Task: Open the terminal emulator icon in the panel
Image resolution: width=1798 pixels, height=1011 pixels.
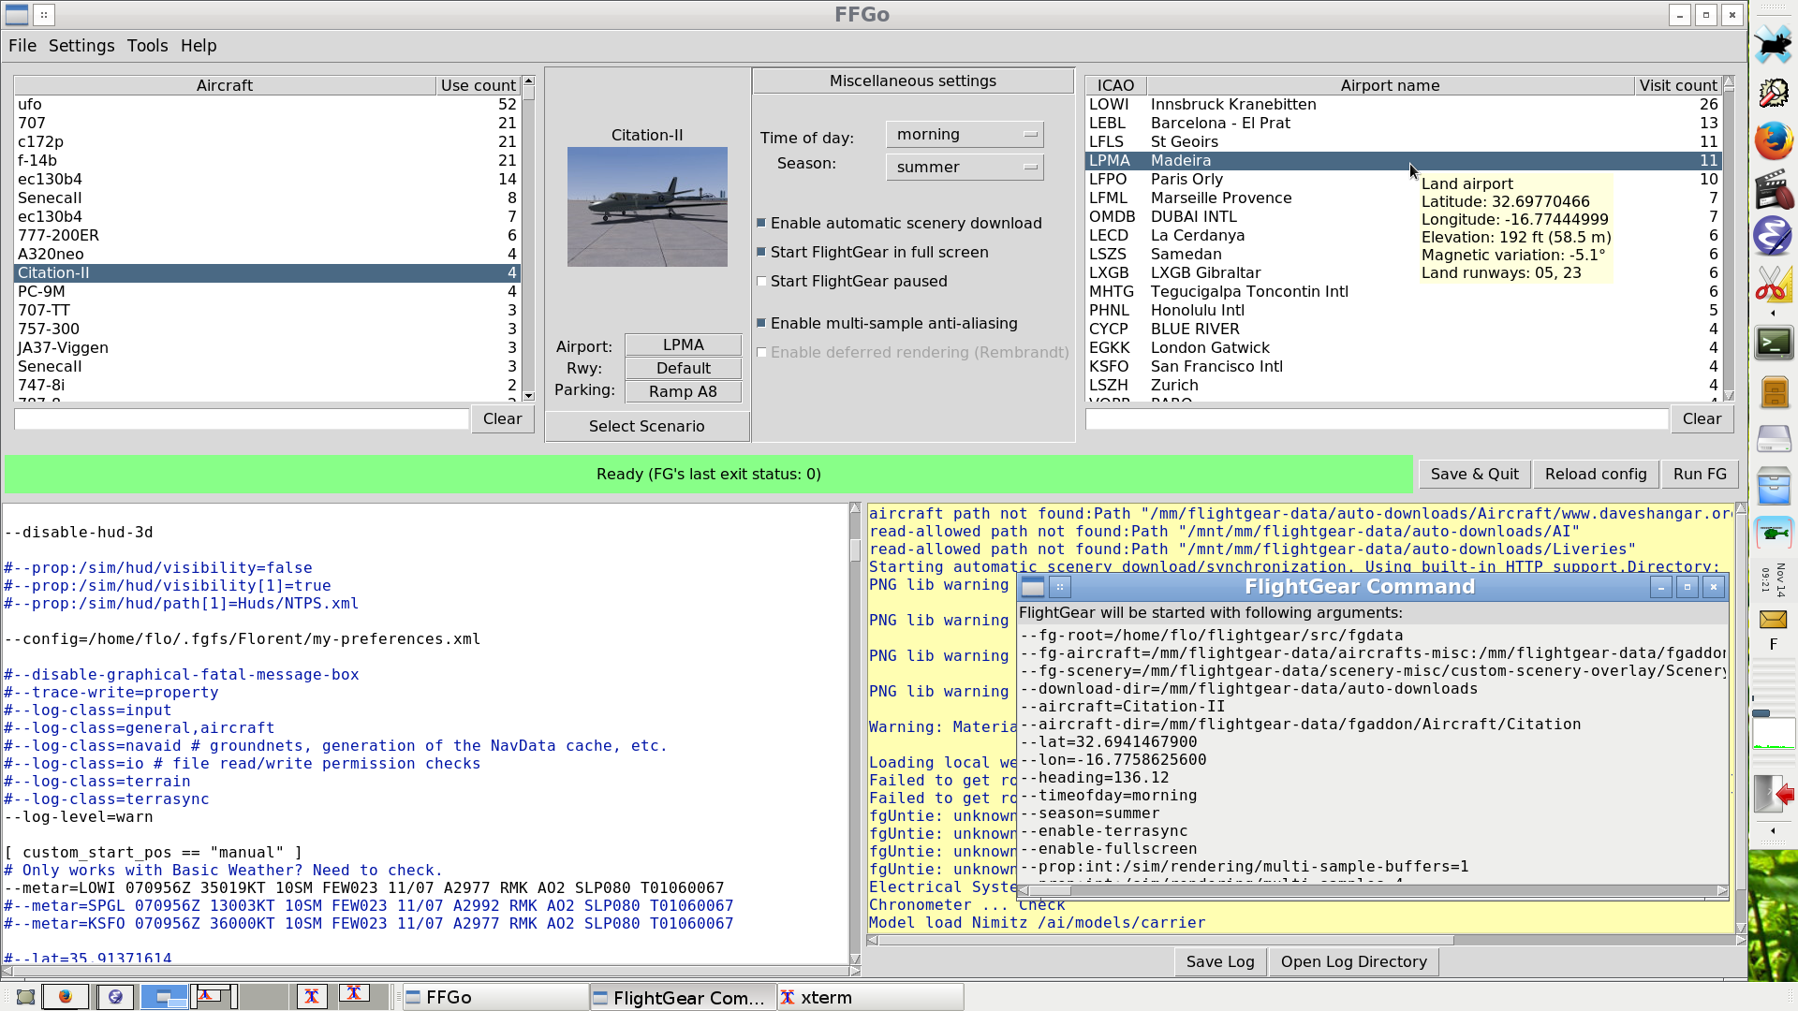Action: pyautogui.click(x=1774, y=343)
